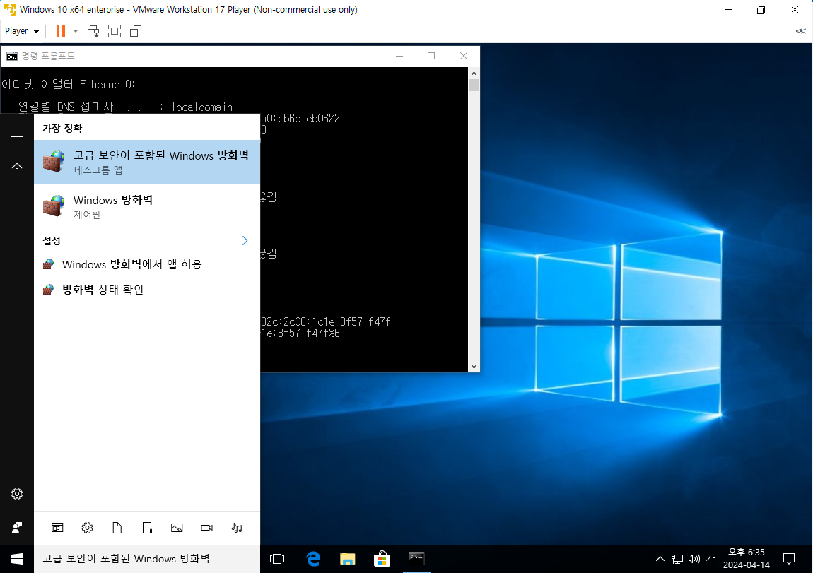This screenshot has width=813, height=573.
Task: Pause the virtual machine
Action: point(61,31)
